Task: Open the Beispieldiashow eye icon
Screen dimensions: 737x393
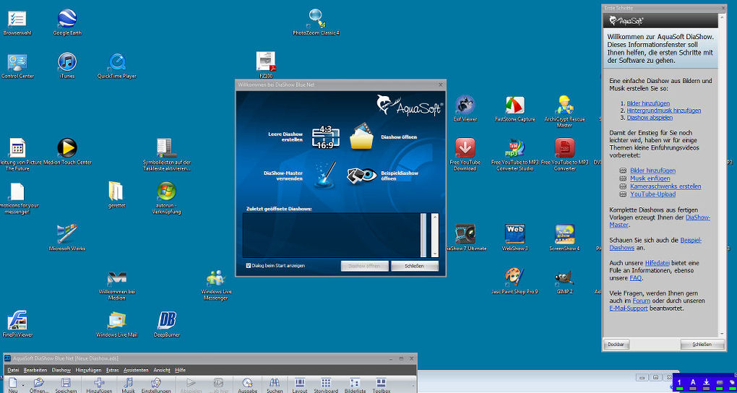Action: tap(361, 175)
